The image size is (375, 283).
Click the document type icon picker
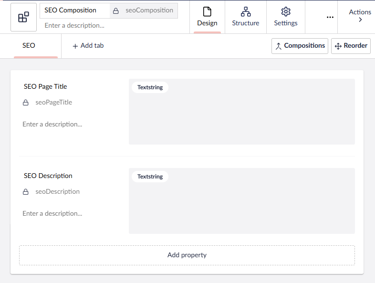(23, 18)
